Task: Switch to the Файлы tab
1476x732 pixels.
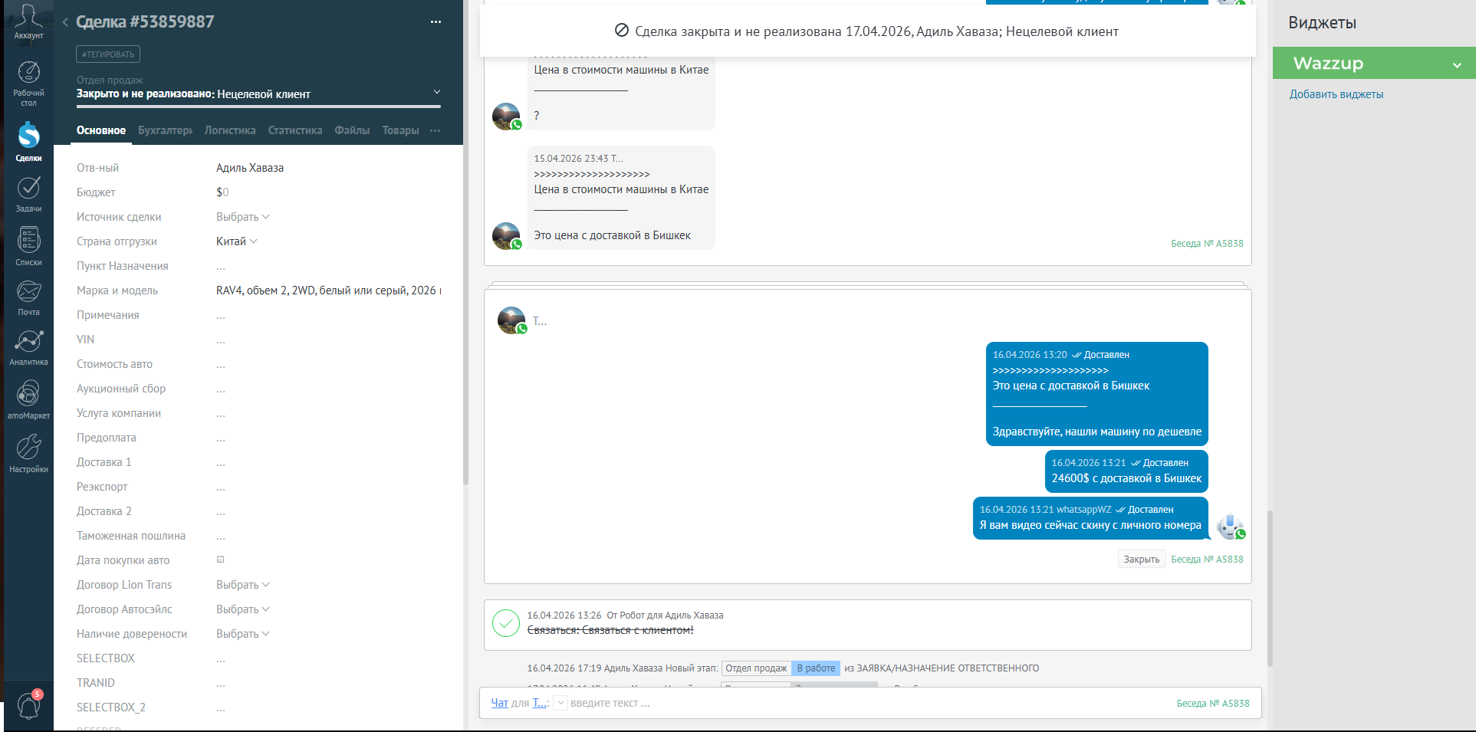Action: pos(352,130)
